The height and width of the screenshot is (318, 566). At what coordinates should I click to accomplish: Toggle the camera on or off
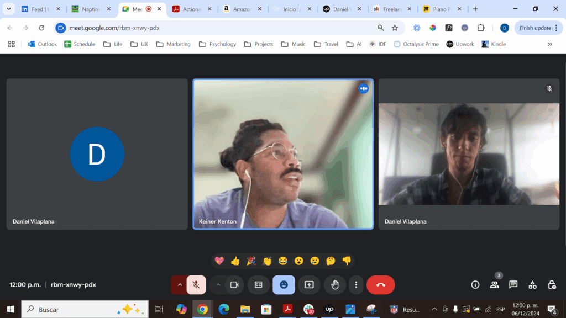234,285
